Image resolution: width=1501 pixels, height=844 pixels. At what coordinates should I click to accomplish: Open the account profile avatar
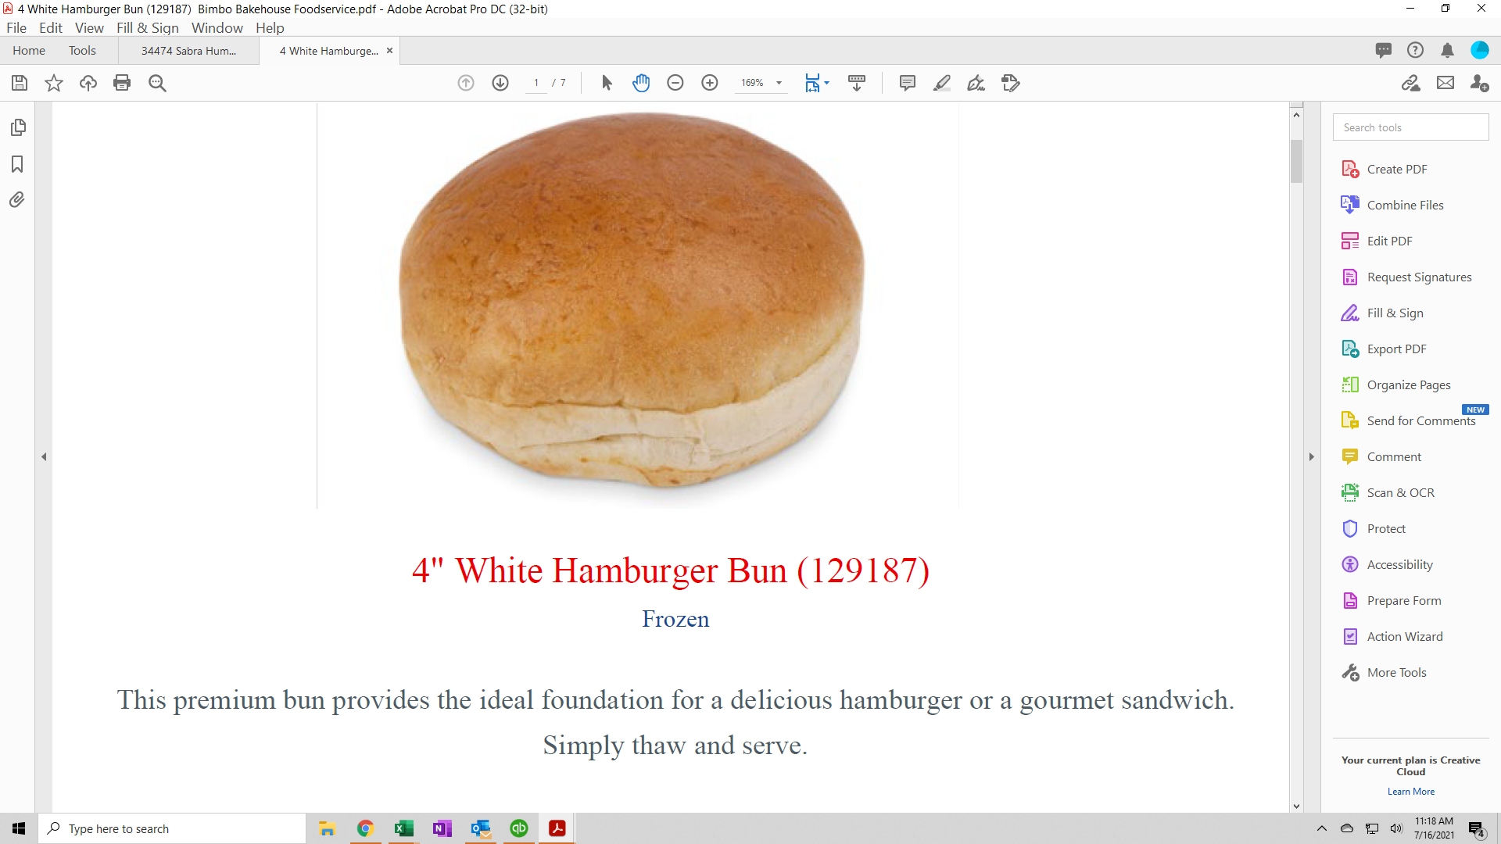tap(1480, 51)
